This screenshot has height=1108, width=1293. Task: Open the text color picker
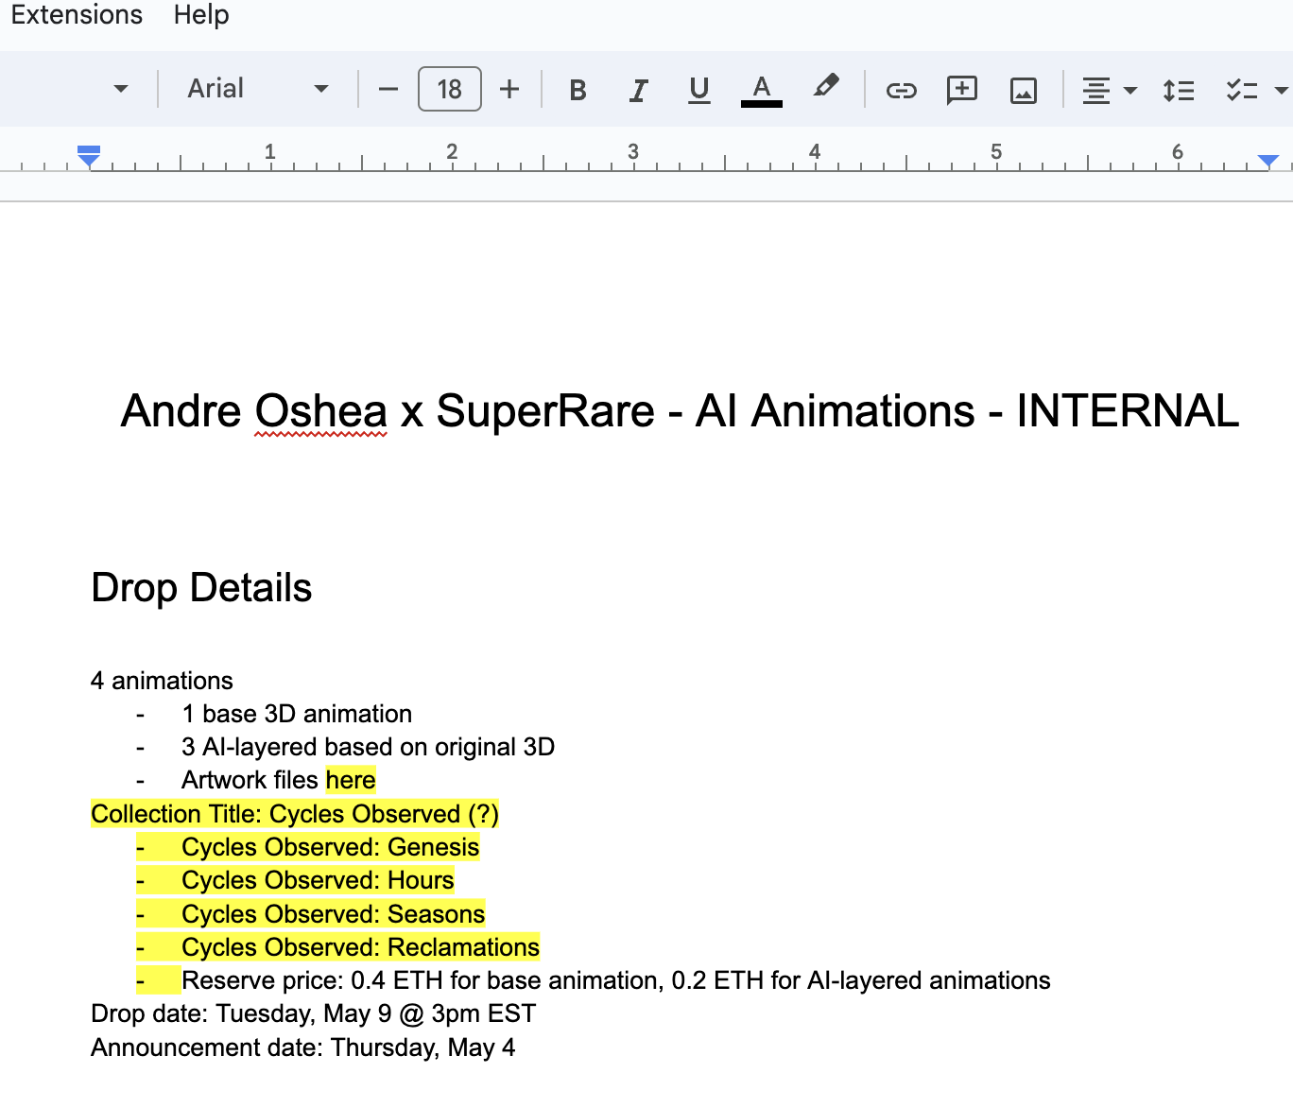pyautogui.click(x=762, y=90)
